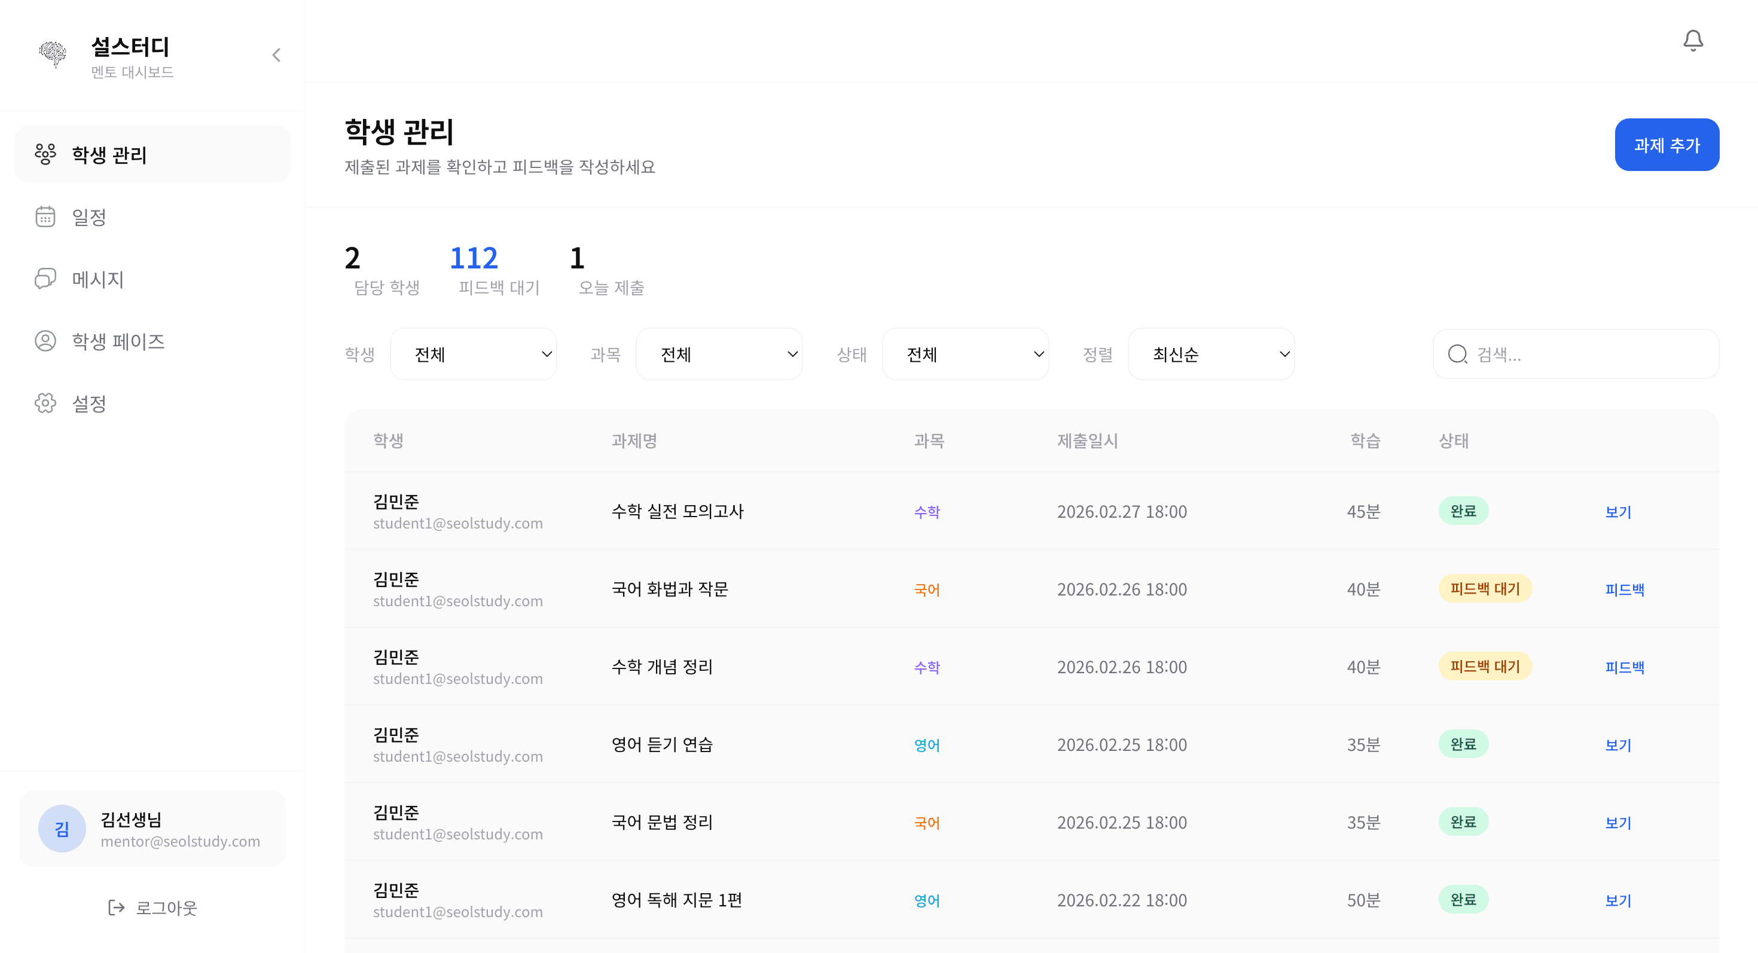Click the 설스터디 brain logo
The width and height of the screenshot is (1758, 953).
[53, 53]
